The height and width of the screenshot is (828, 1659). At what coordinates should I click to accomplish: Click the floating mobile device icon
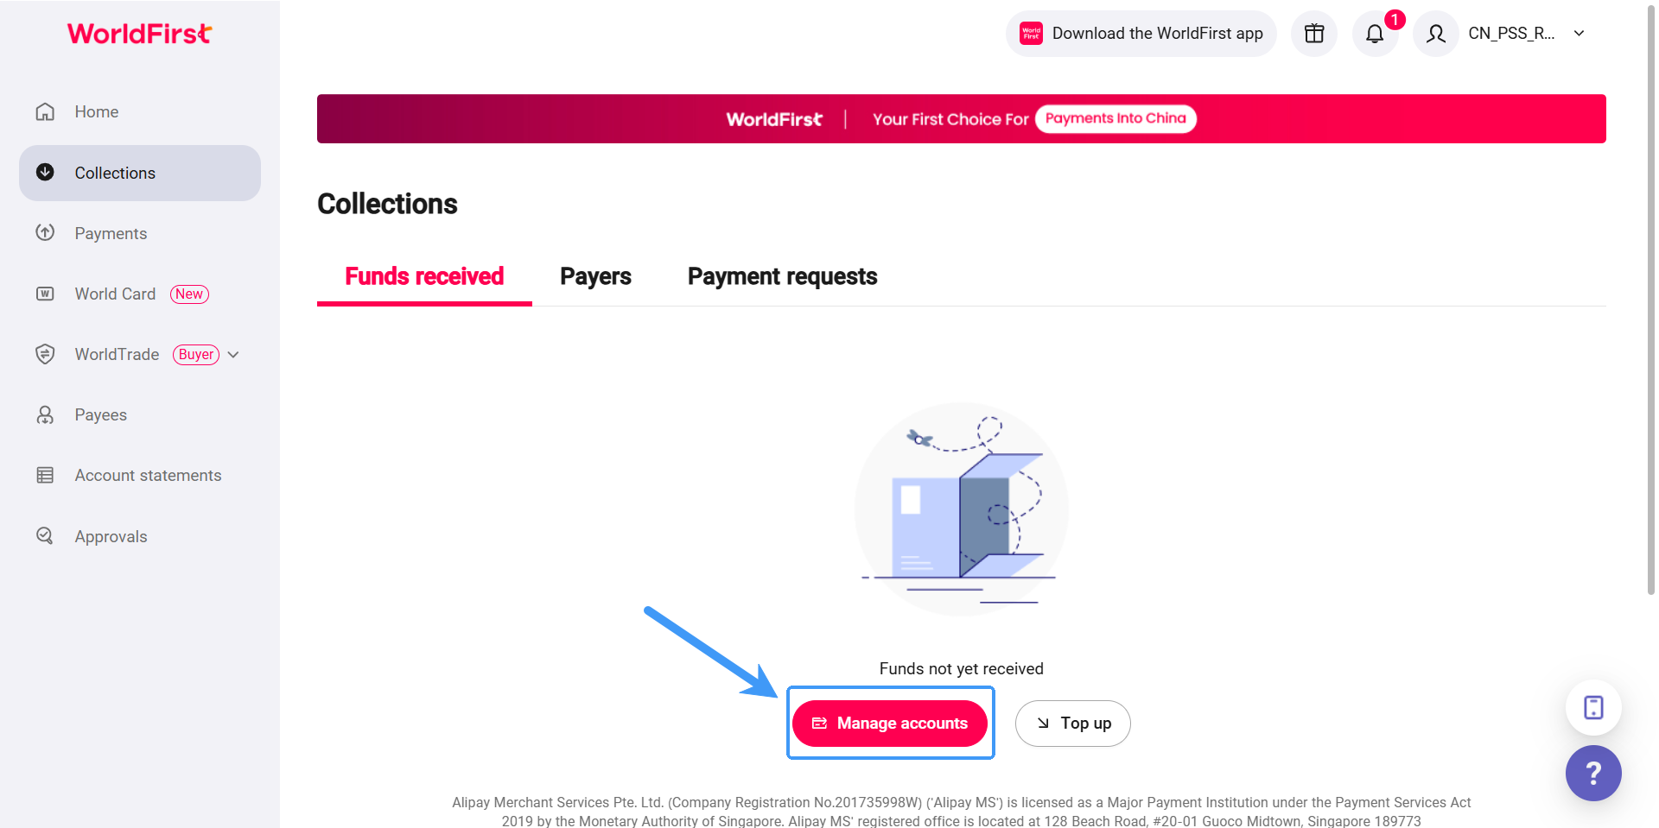tap(1593, 707)
